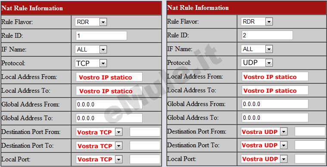Viewport: 327px width, 167px height.
Task: Expand IF Name ALL dropdown in Rule 2 form
Action: (257, 49)
